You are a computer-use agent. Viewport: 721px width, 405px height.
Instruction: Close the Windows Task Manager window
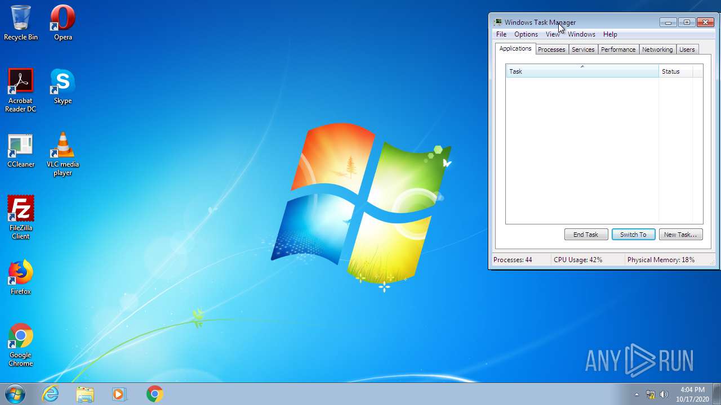705,22
